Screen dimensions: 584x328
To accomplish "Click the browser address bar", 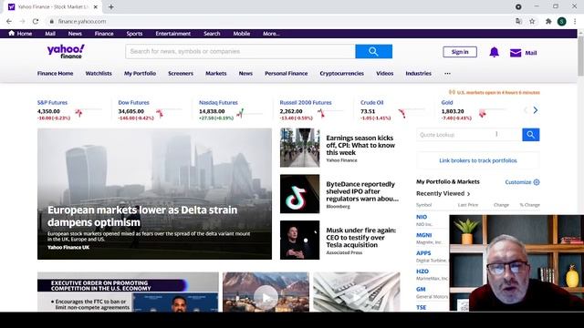I will click(279, 22).
